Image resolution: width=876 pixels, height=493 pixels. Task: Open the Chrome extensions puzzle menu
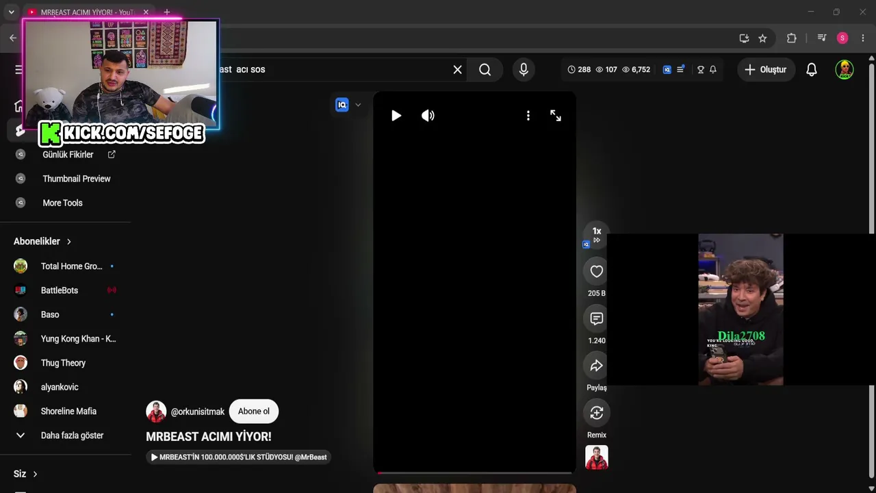click(x=792, y=38)
